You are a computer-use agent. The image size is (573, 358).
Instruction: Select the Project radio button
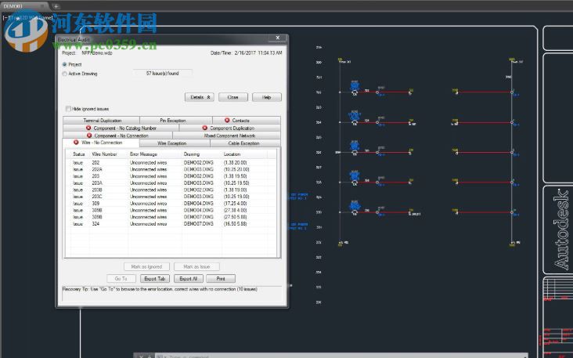[x=65, y=64]
